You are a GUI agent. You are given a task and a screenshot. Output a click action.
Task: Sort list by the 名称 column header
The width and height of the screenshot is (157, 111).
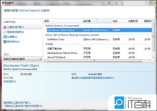click(x=63, y=21)
